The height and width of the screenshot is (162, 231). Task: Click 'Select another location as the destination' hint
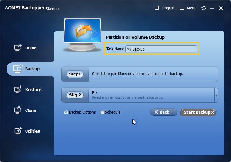pos(127,97)
